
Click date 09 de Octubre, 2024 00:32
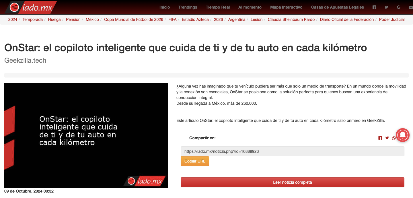tap(29, 191)
